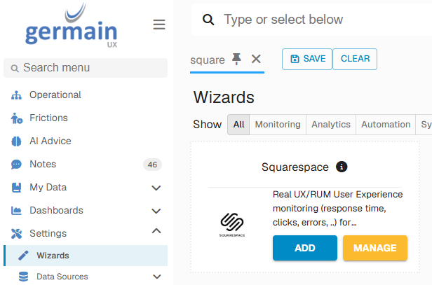Remove the square filter with X icon
432x285 pixels.
[x=256, y=59]
